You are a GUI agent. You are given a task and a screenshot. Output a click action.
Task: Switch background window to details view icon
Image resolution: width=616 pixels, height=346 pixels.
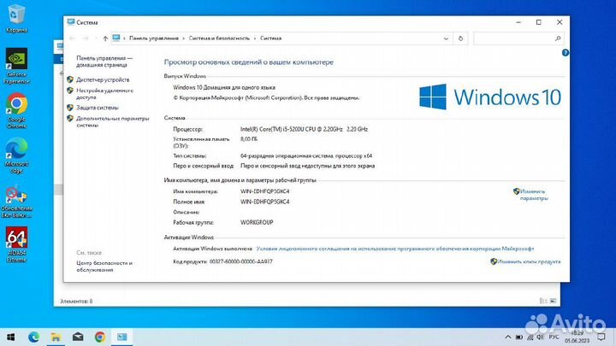click(x=543, y=302)
